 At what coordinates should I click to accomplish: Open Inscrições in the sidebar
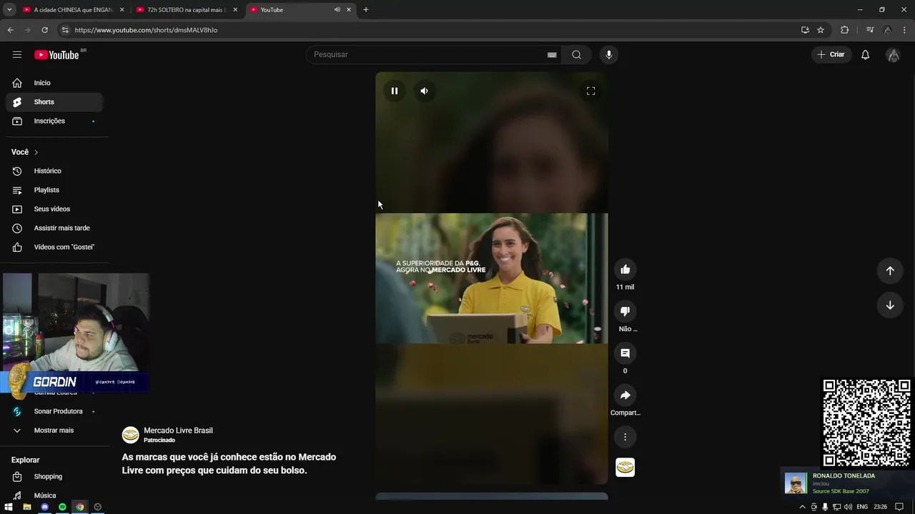[x=54, y=121]
